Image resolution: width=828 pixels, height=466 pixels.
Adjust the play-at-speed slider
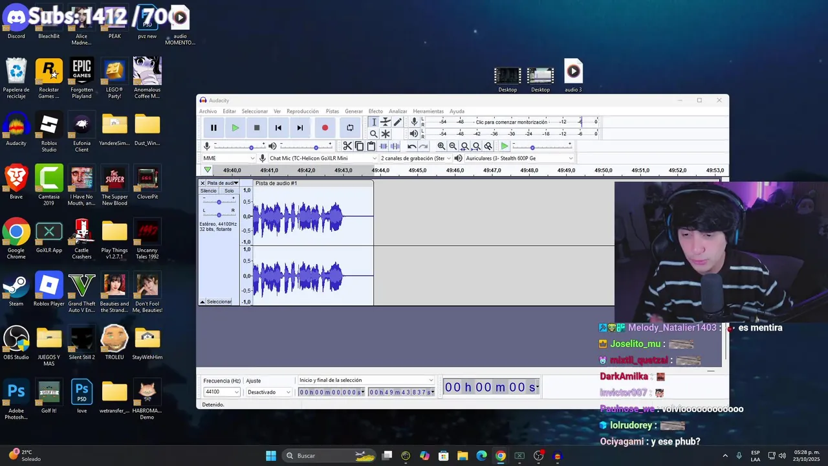(x=542, y=147)
